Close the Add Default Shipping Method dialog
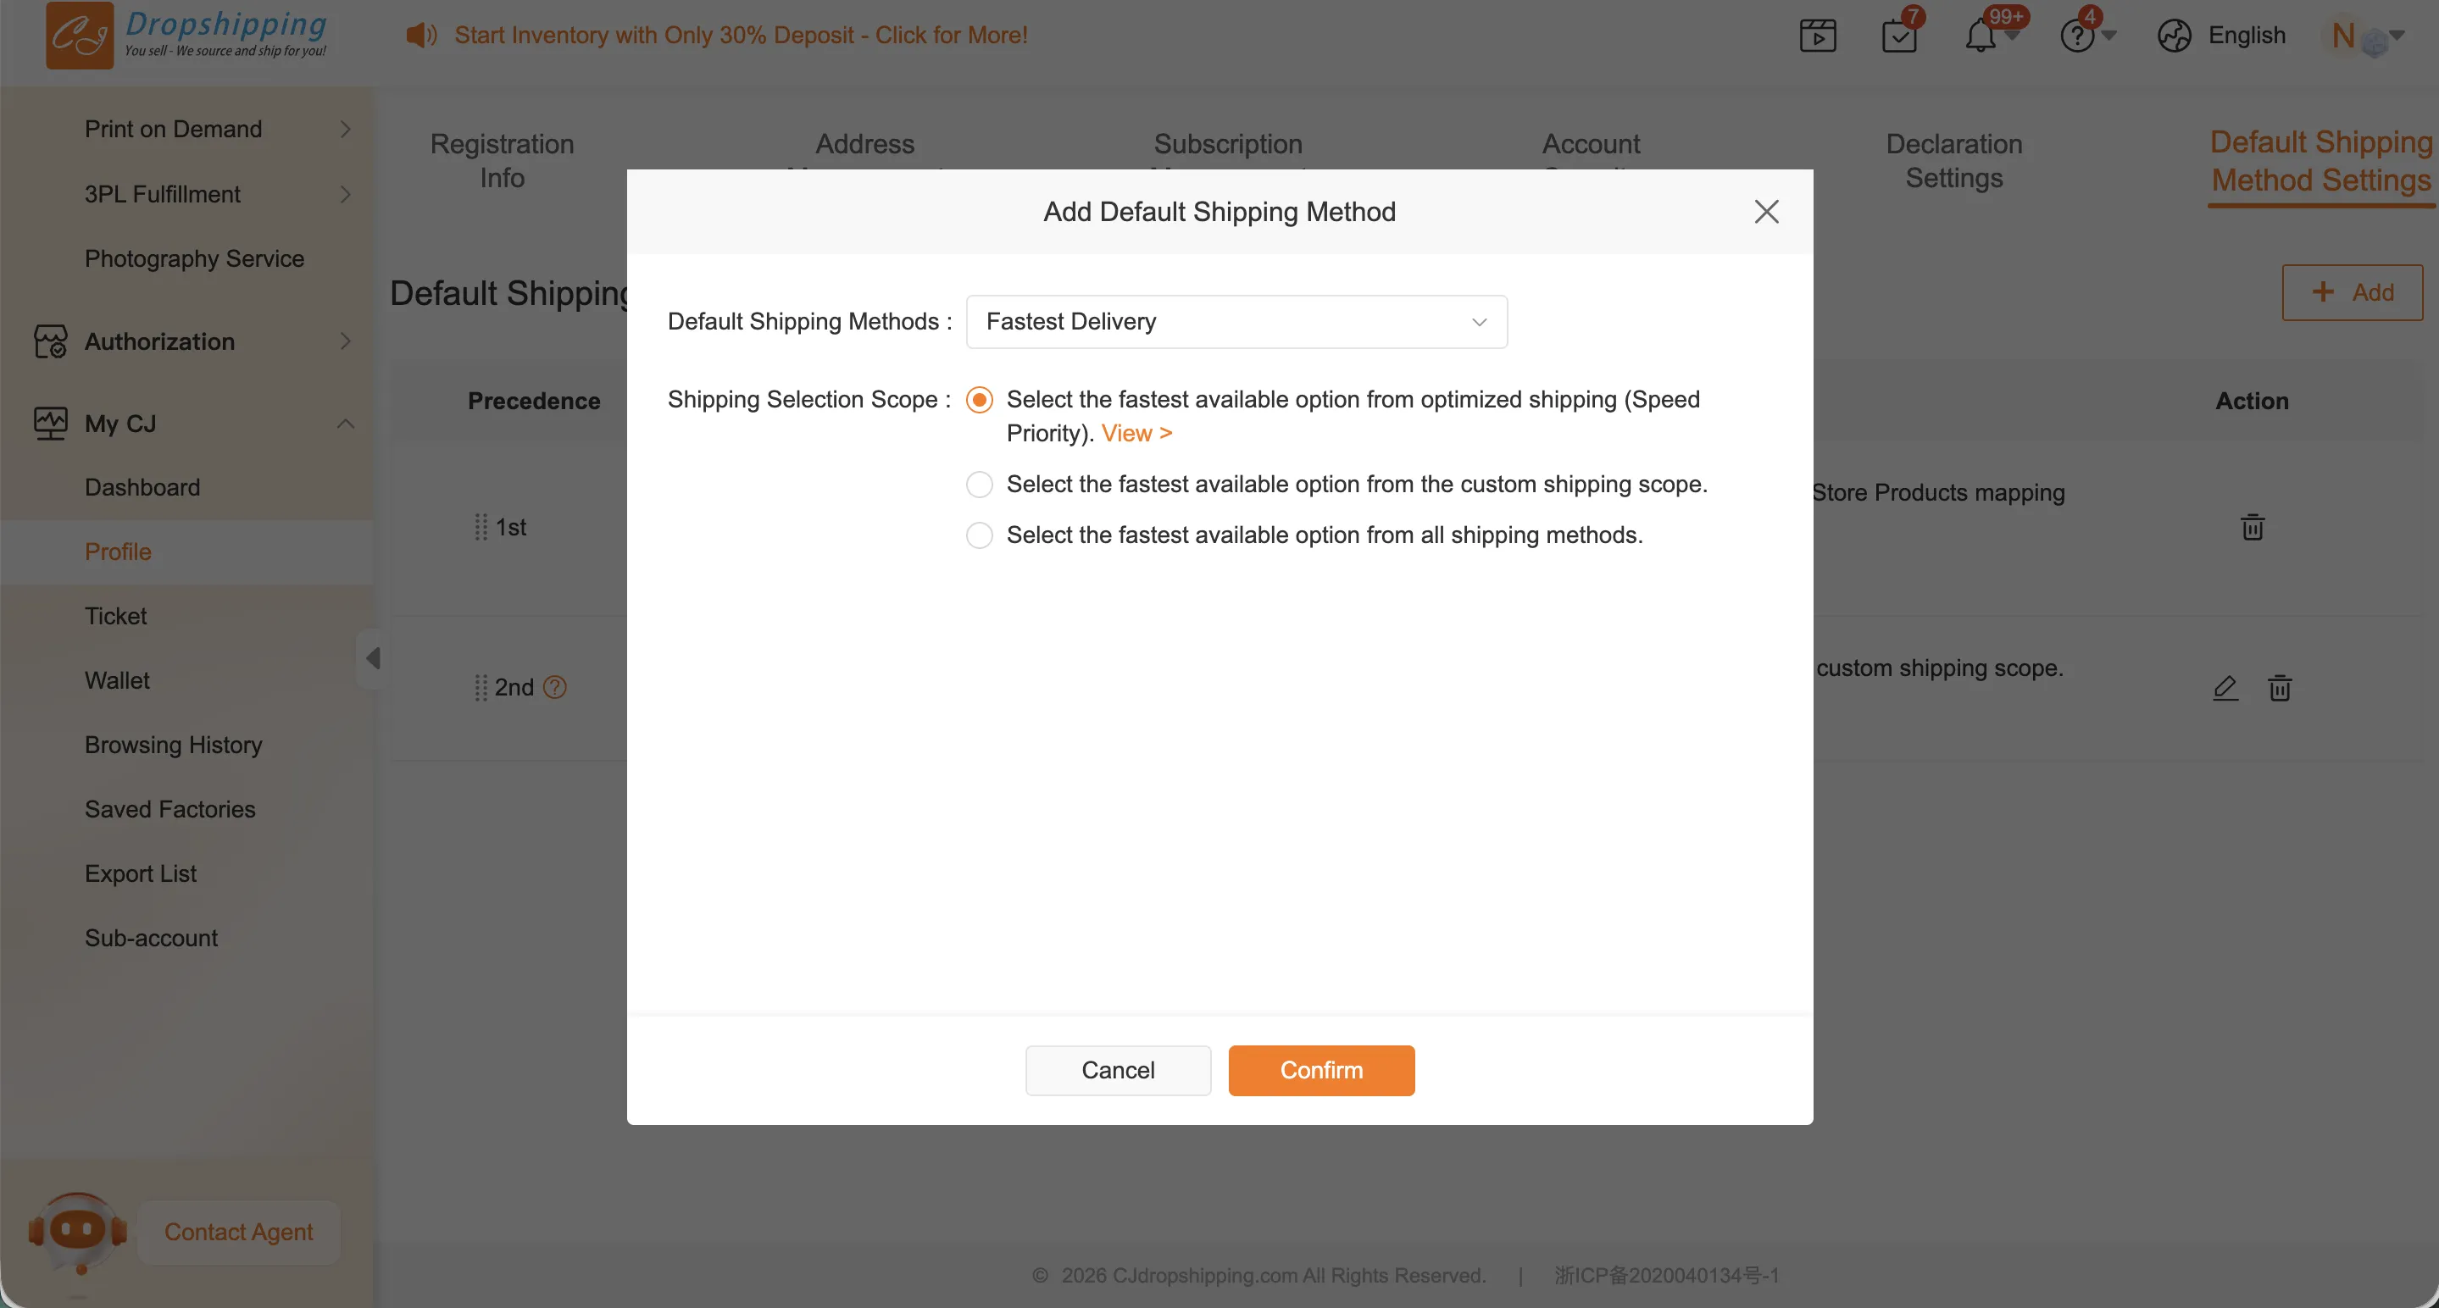The height and width of the screenshot is (1308, 2439). [x=1766, y=212]
